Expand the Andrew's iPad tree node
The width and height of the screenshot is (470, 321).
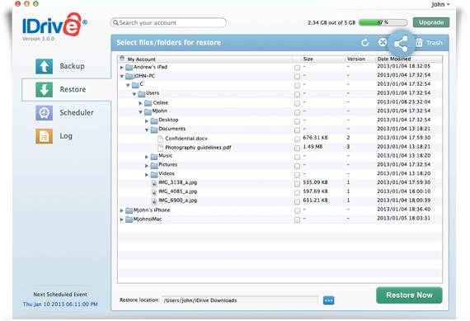click(x=122, y=68)
